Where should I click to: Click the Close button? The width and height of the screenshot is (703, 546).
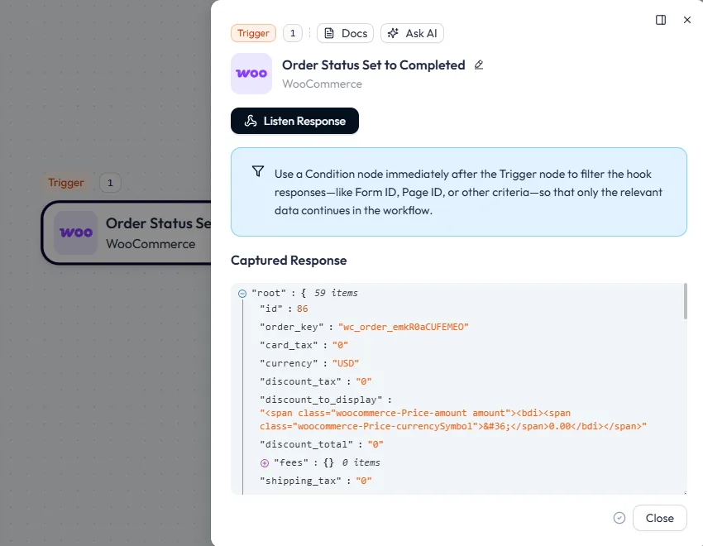click(x=659, y=518)
